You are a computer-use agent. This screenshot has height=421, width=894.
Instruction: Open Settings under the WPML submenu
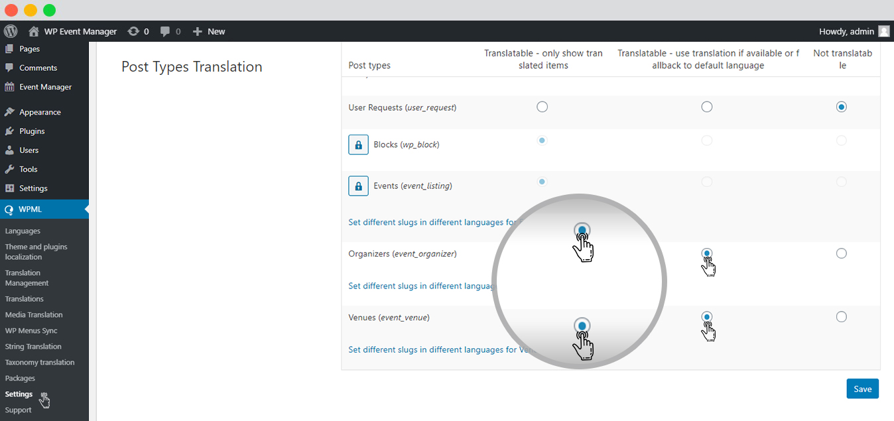(19, 394)
